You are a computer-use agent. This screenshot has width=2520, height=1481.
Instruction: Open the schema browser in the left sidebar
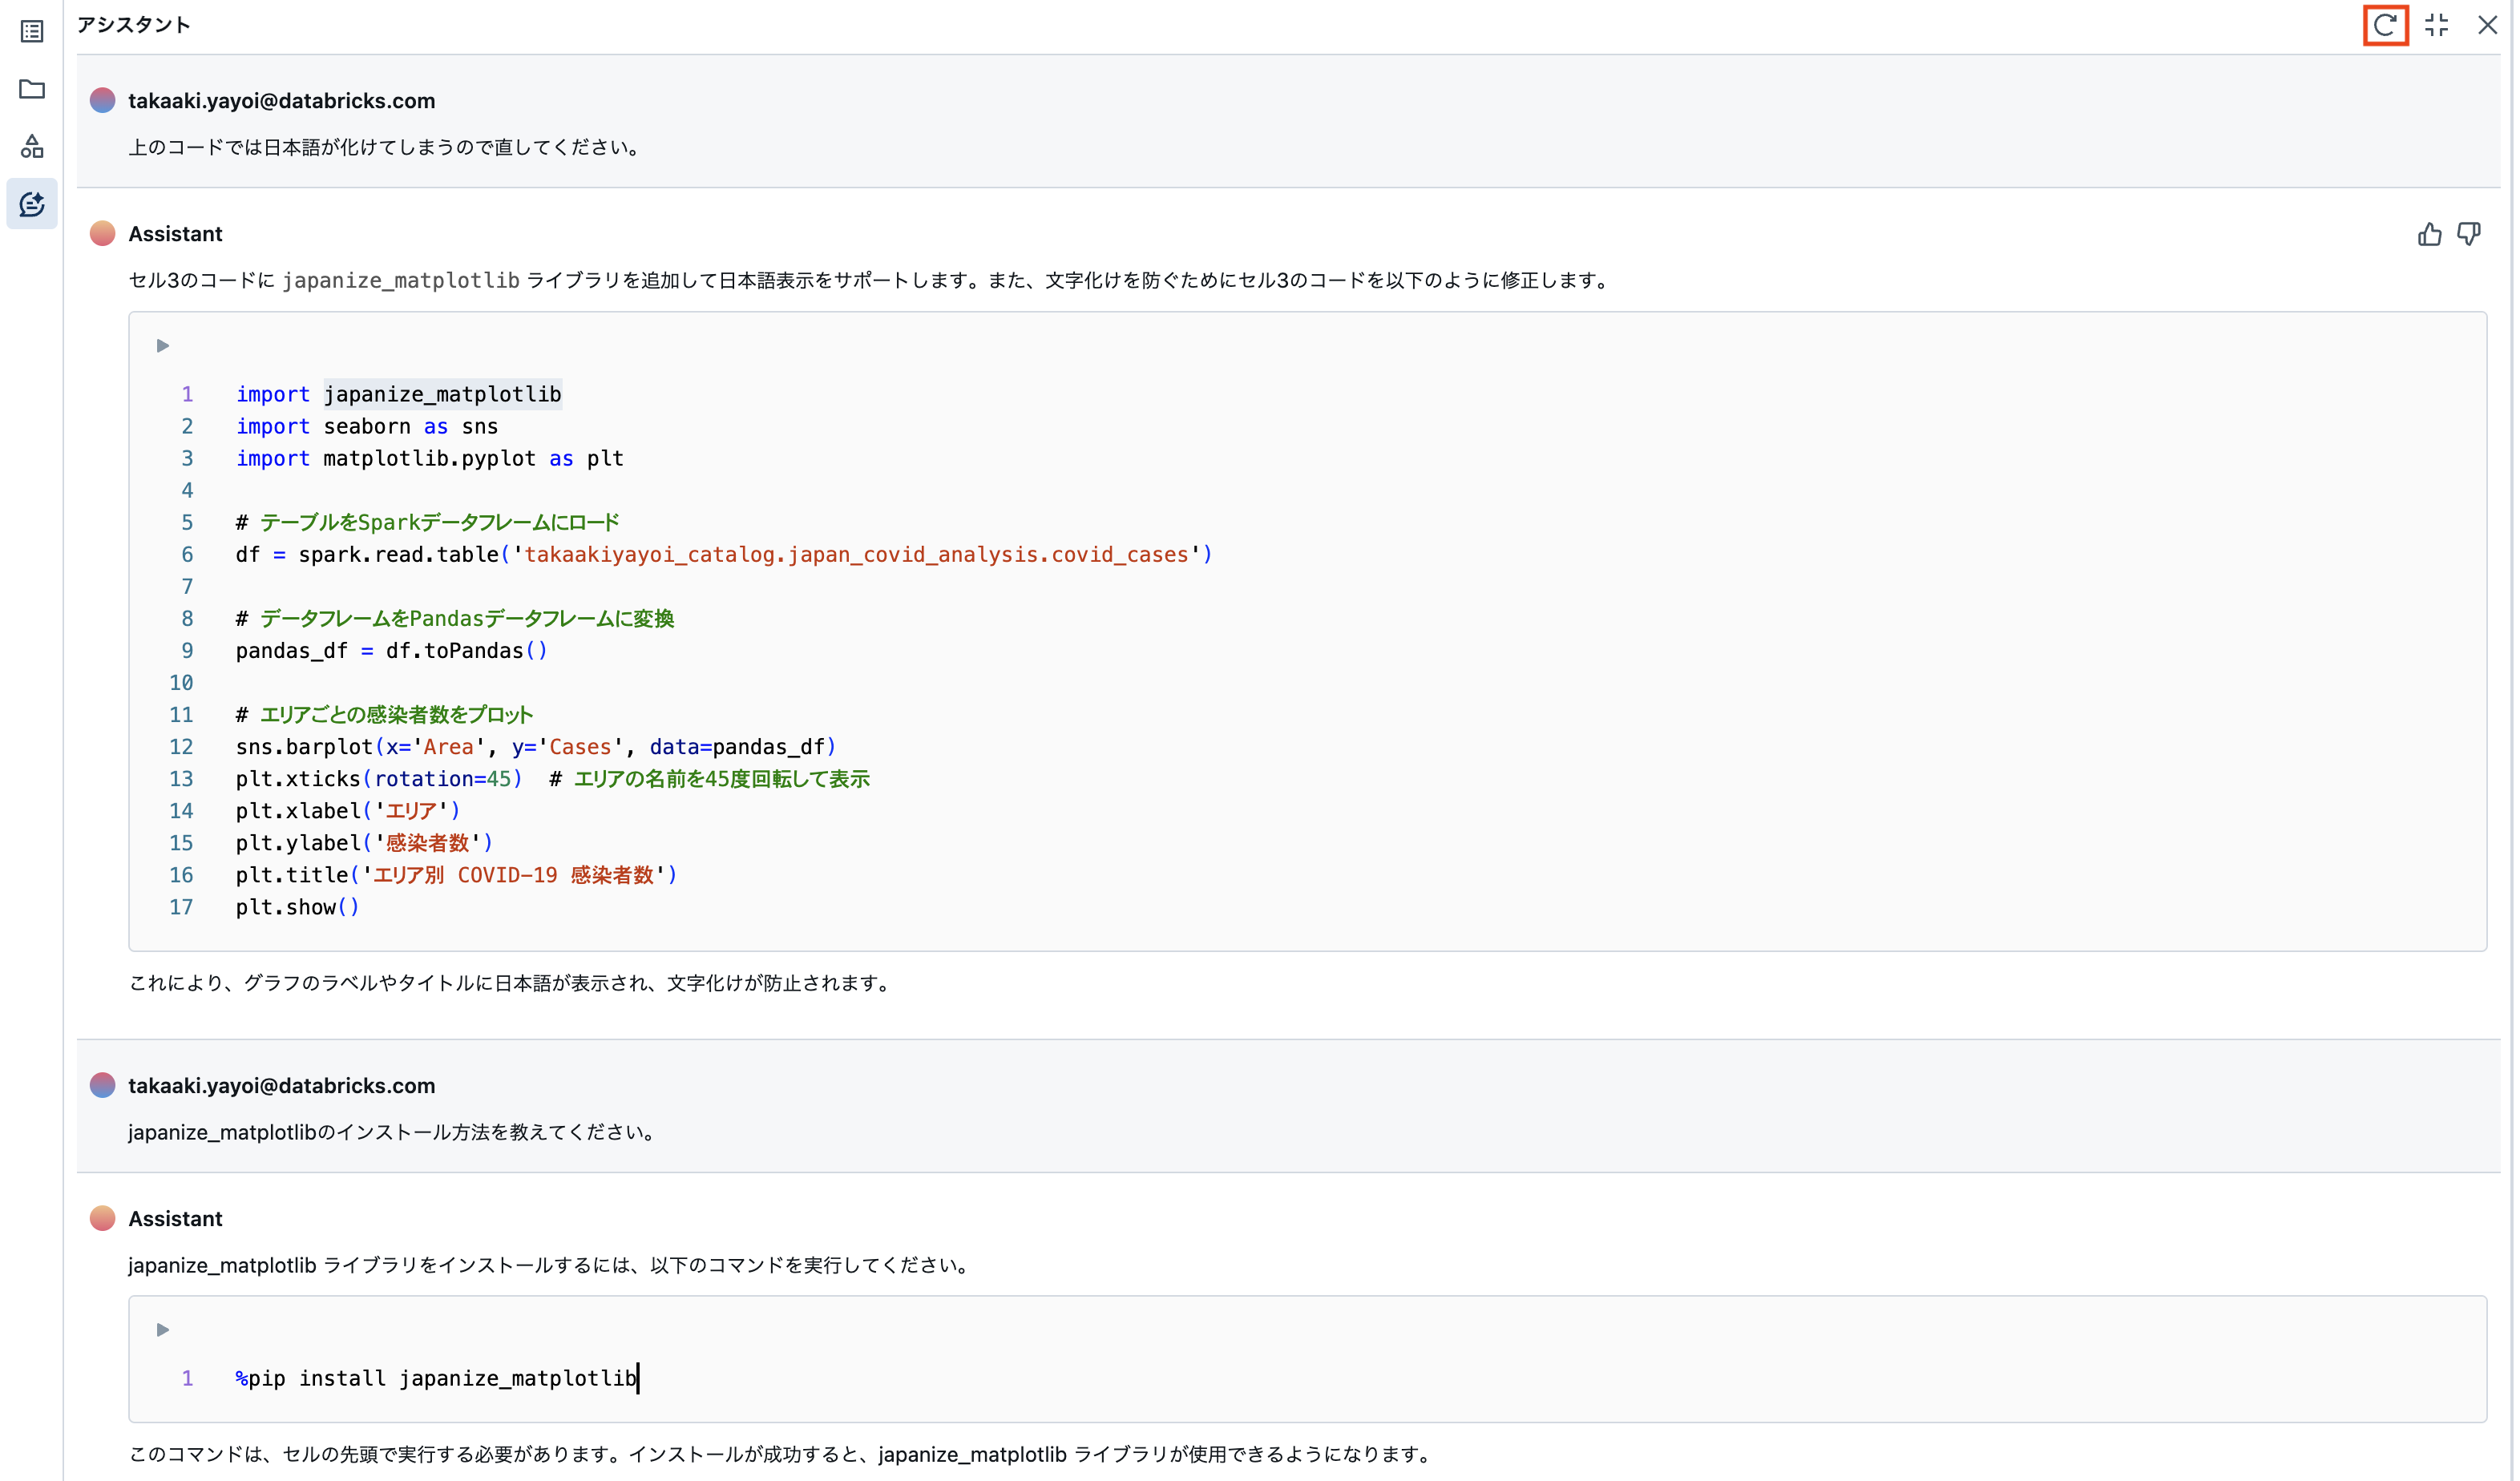tap(31, 146)
